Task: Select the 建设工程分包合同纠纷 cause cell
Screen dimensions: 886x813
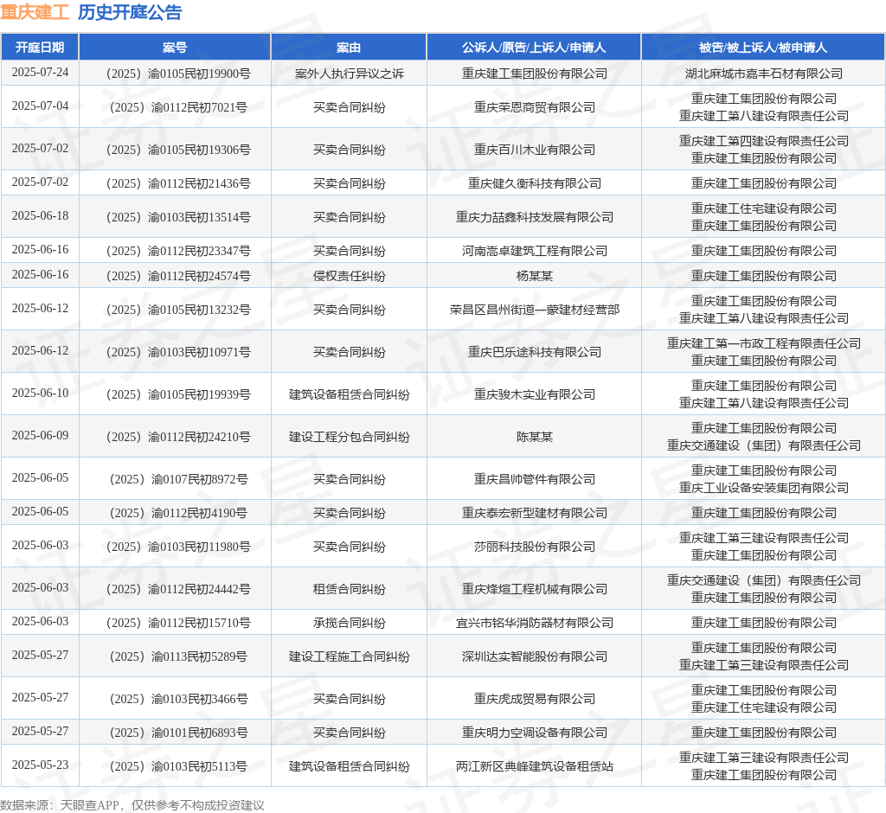Action: coord(350,437)
